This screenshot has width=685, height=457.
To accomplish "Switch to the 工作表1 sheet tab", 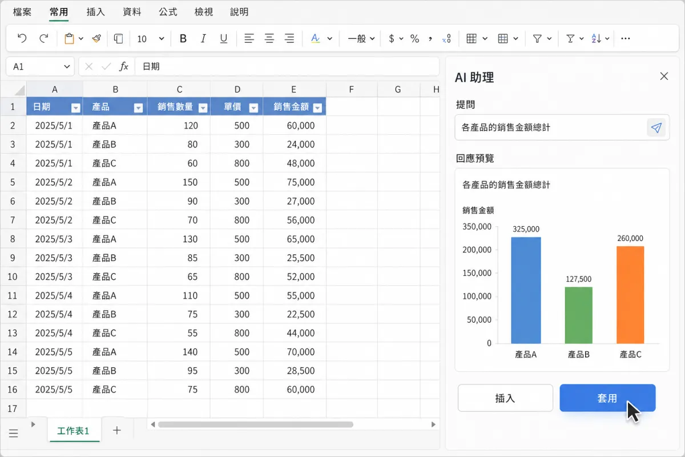I will tap(74, 431).
